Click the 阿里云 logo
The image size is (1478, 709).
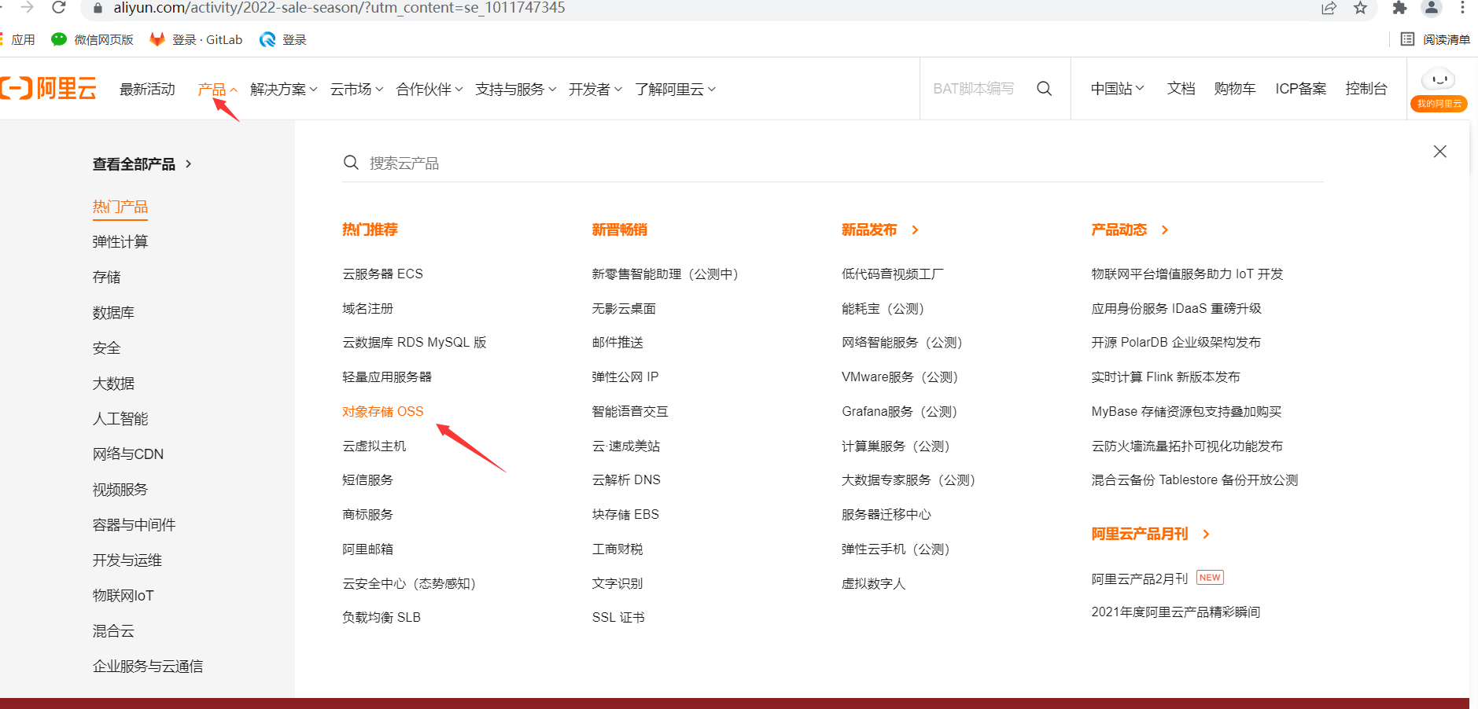(x=48, y=88)
